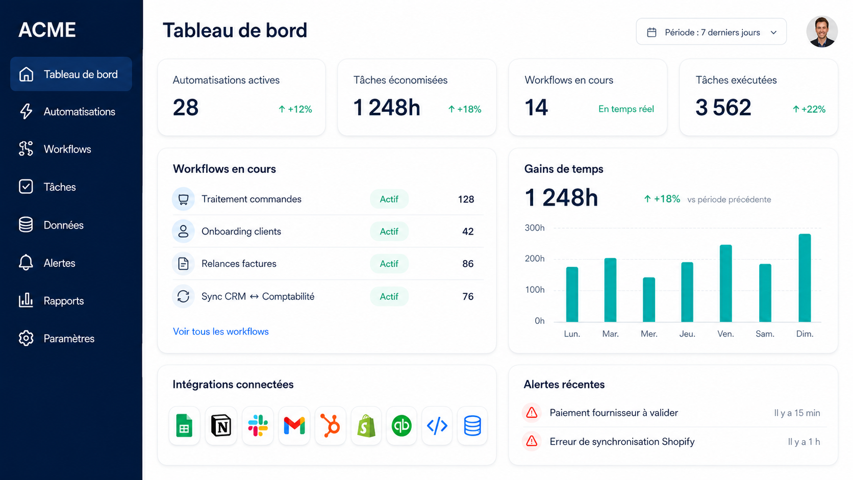Open the Shopify integration
Image resolution: width=853 pixels, height=480 pixels.
(366, 425)
